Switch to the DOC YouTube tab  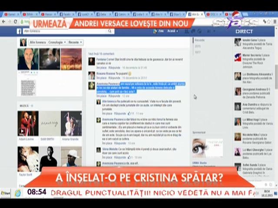(x=214, y=14)
